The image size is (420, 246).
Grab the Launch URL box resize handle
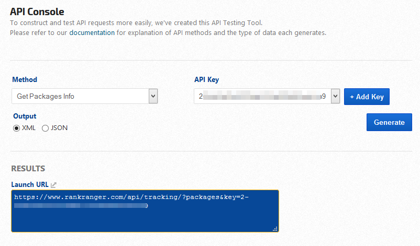pyautogui.click(x=275, y=229)
